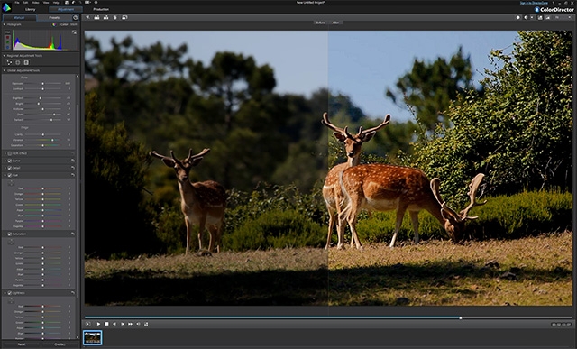Click the fast forward button
The image size is (577, 349).
(130, 324)
